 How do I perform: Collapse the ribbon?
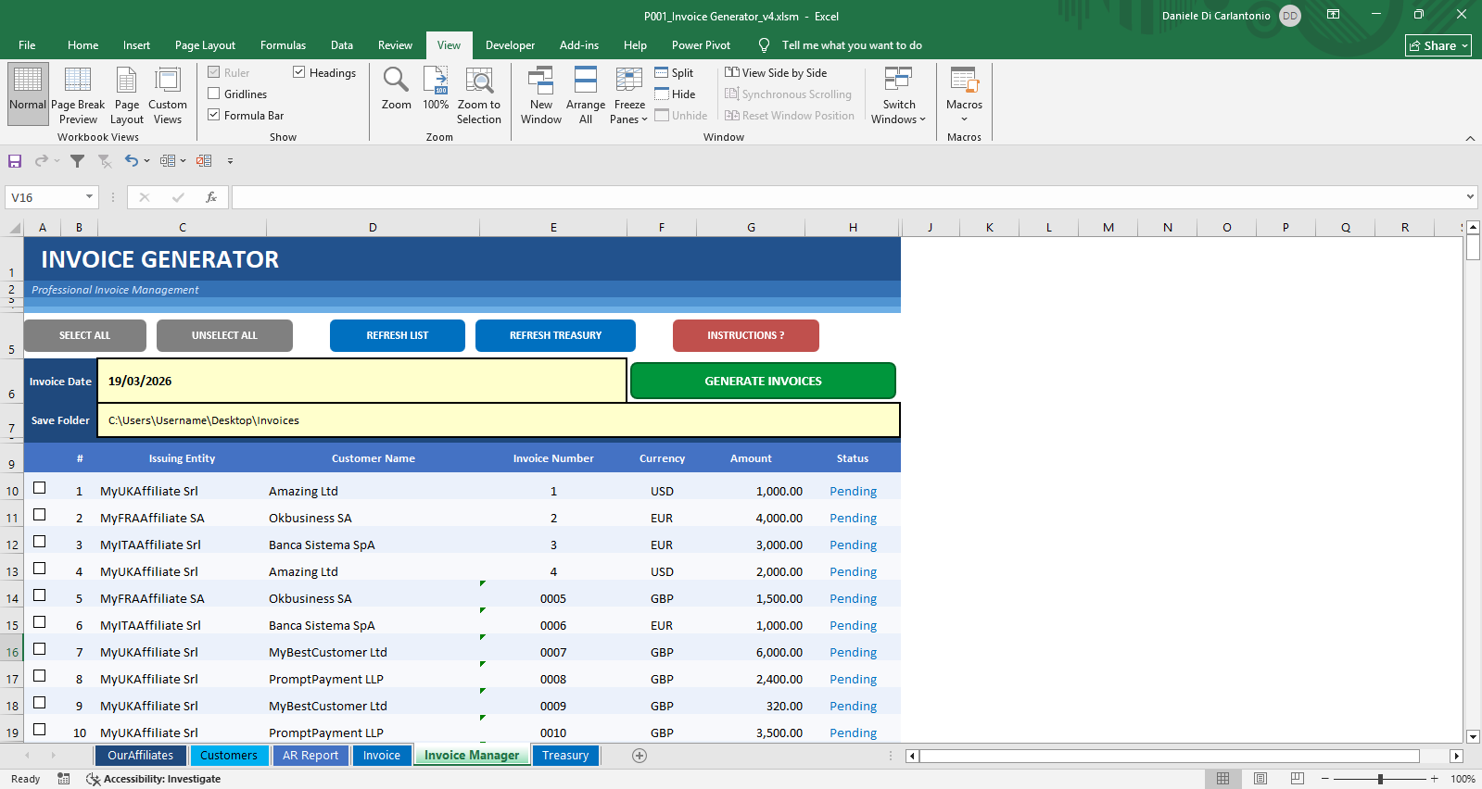click(1470, 138)
